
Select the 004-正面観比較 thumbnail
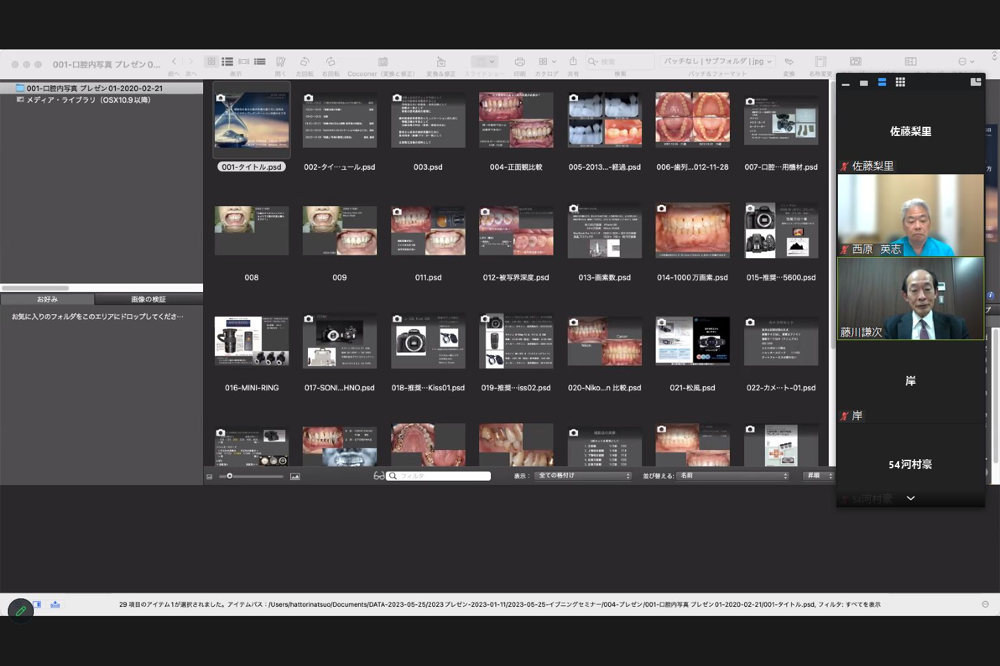[x=516, y=120]
